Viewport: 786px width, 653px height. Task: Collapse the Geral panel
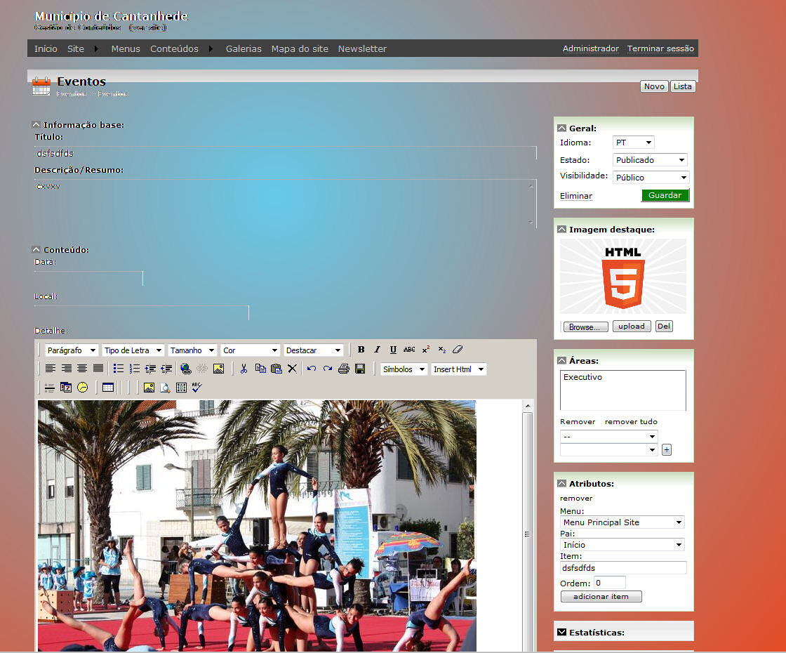(562, 128)
